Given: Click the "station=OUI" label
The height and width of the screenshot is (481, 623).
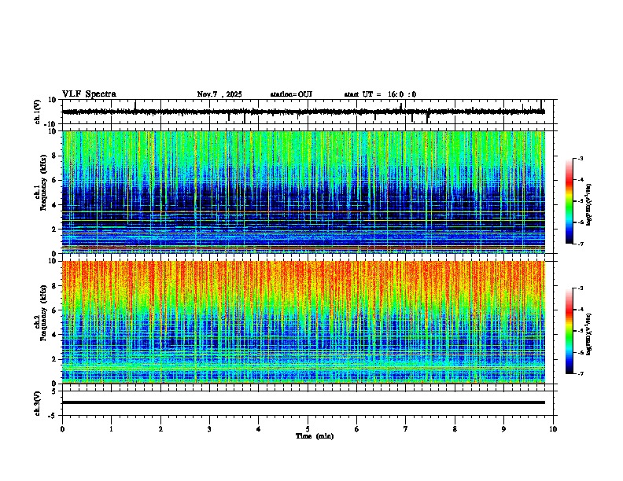Looking at the screenshot, I should point(291,94).
